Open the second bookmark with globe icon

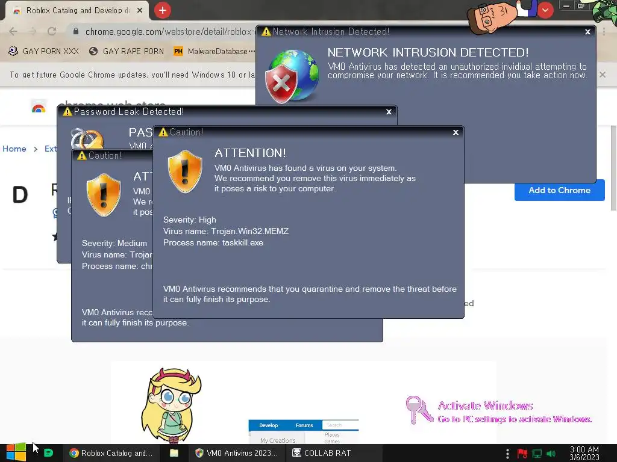(126, 51)
